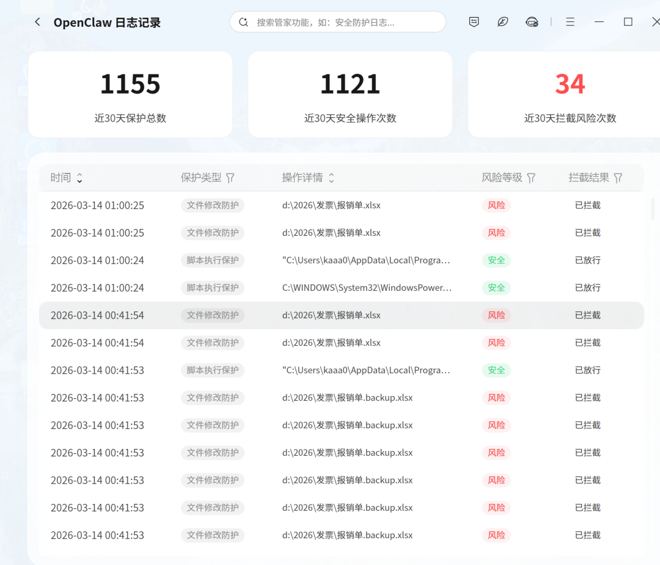Click the magnifier icon in the search bar
The height and width of the screenshot is (565, 660).
[243, 21]
